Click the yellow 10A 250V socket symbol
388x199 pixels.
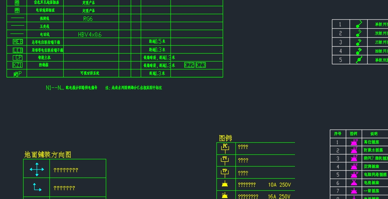pyautogui.click(x=225, y=184)
